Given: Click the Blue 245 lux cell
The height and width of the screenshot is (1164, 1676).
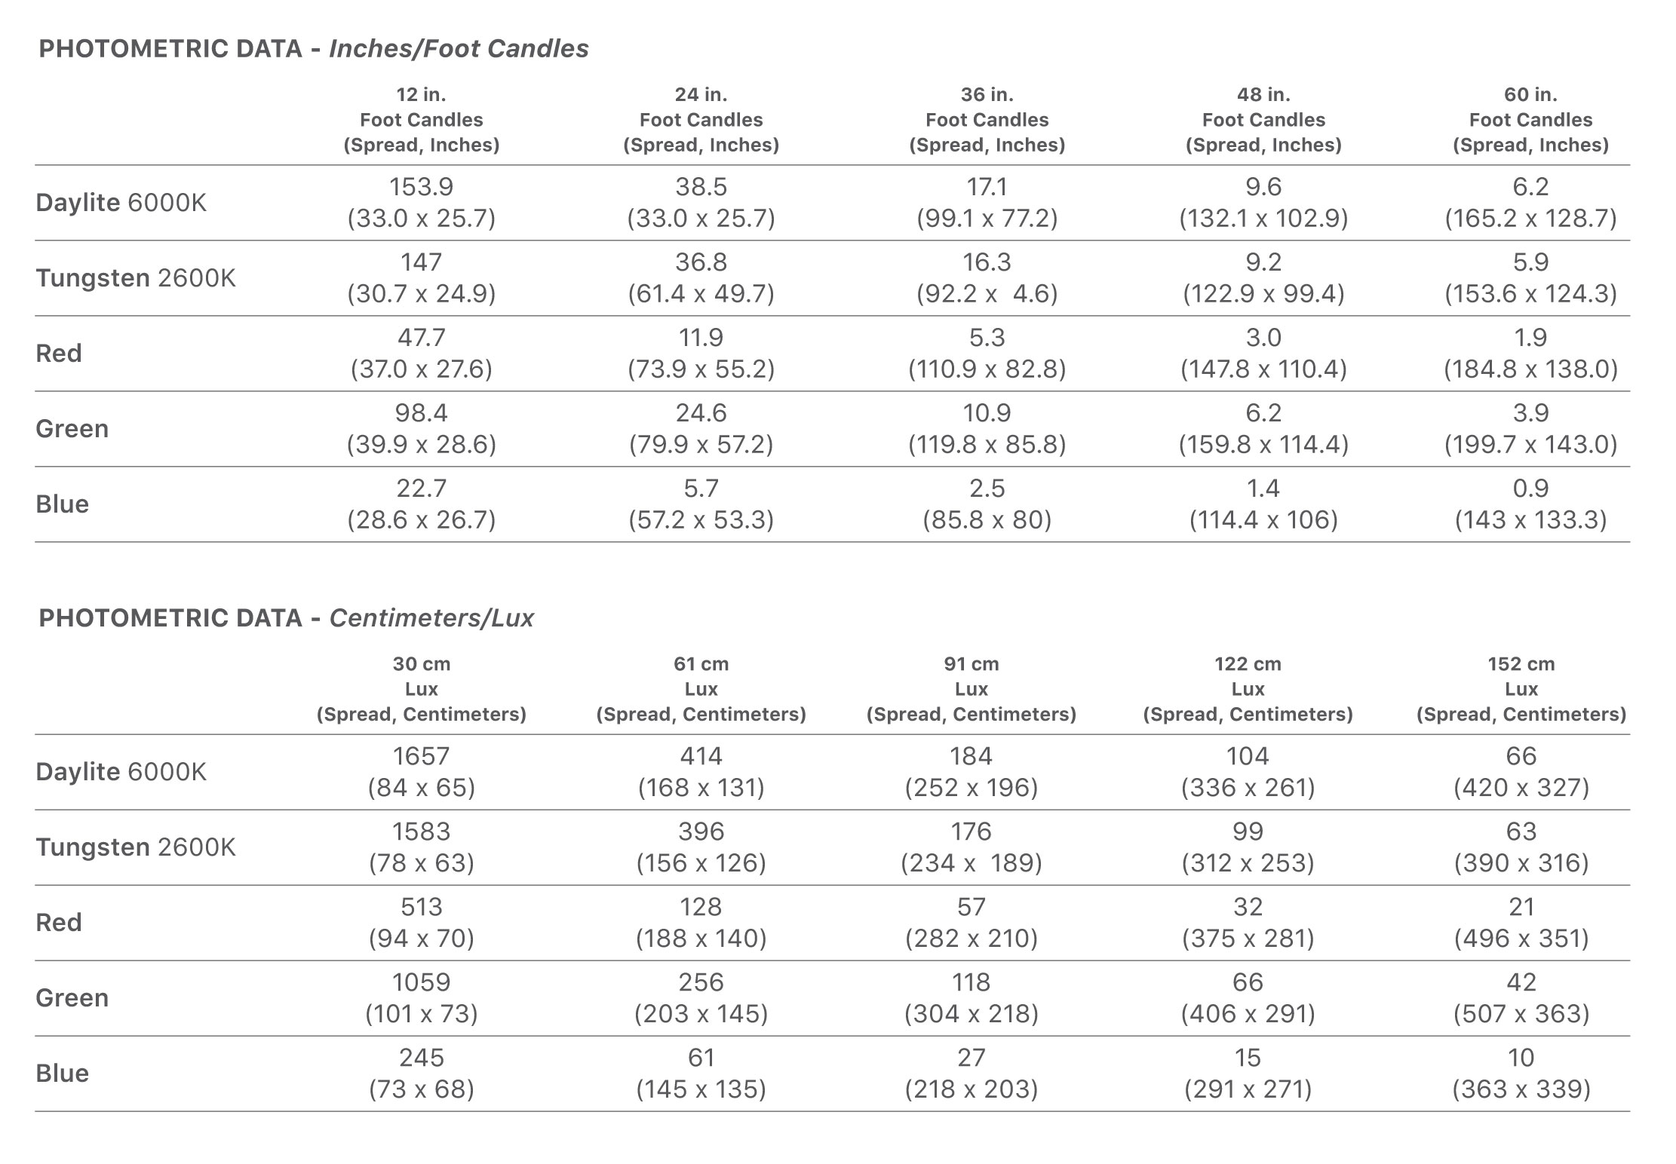Looking at the screenshot, I should tap(421, 1058).
